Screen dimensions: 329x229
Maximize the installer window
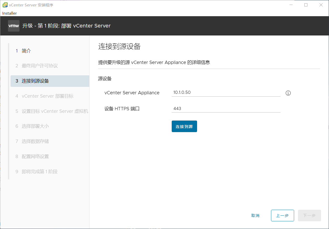point(306,5)
